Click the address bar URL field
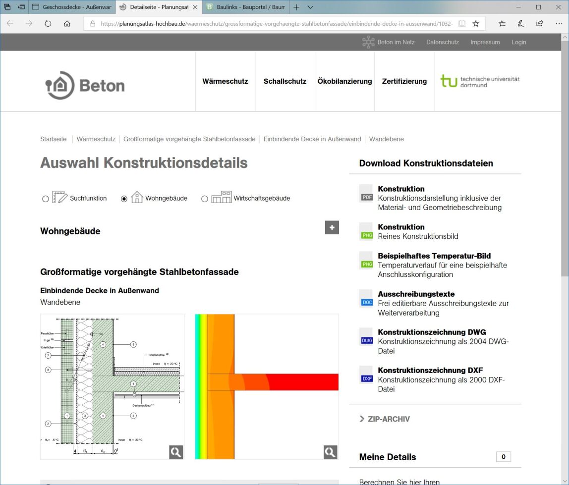 (x=277, y=24)
